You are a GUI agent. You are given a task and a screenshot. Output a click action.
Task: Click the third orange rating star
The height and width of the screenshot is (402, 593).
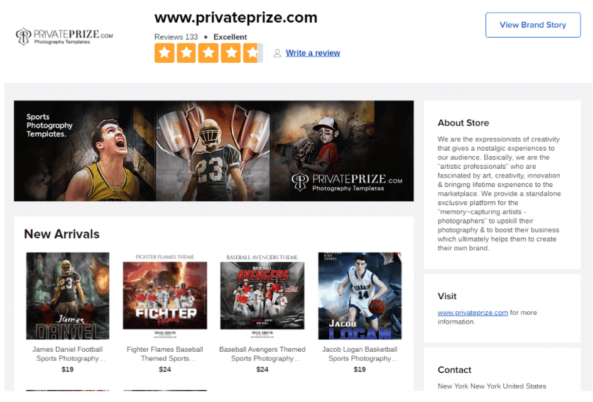tap(209, 53)
